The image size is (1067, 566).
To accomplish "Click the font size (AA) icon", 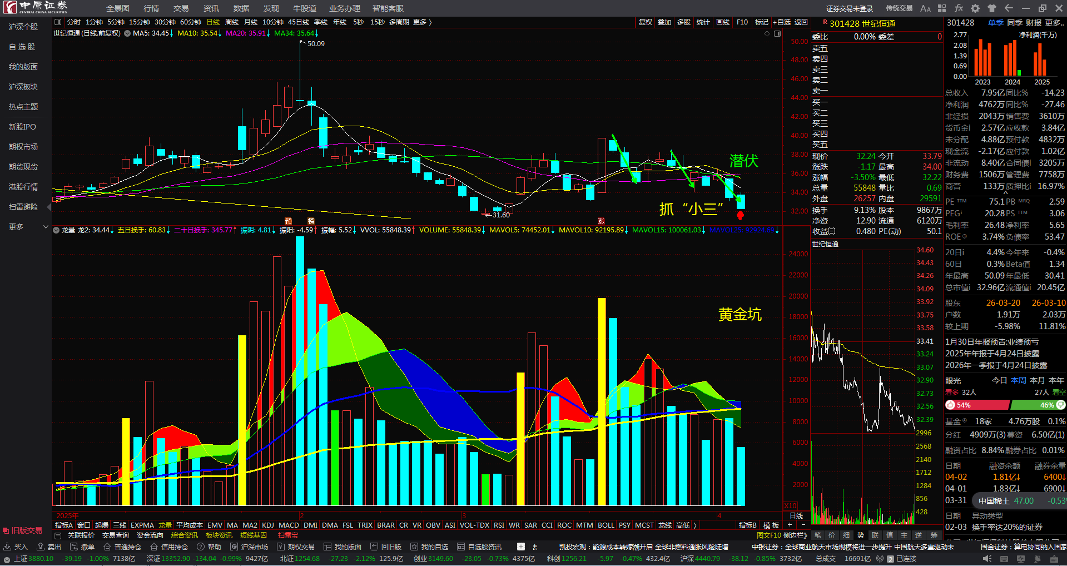I will pyautogui.click(x=925, y=8).
